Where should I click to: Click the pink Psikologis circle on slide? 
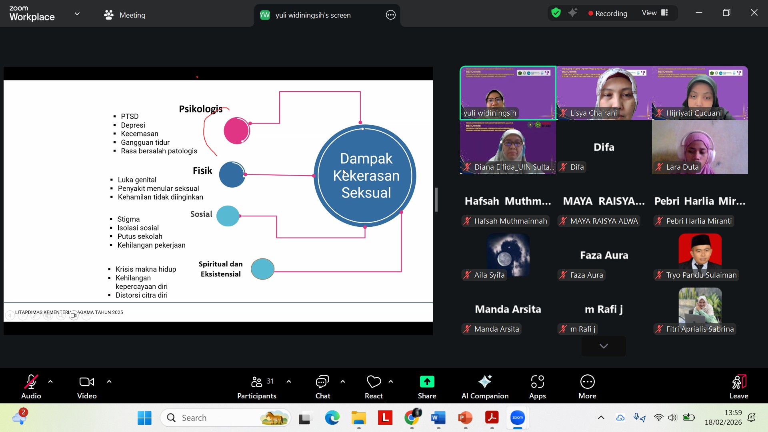pos(236,130)
